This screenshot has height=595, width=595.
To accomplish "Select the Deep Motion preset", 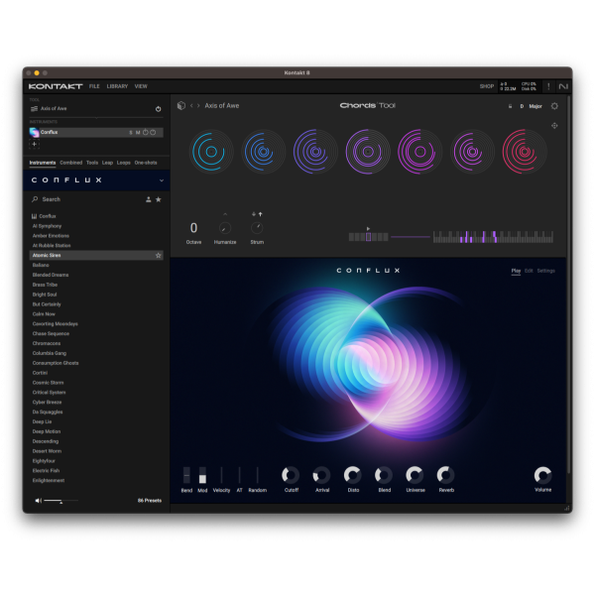I will (47, 431).
